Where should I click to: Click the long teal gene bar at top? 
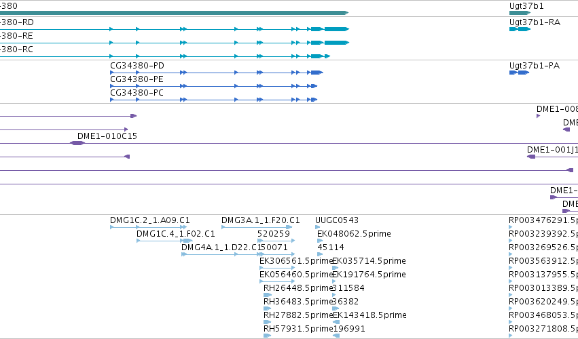click(174, 13)
